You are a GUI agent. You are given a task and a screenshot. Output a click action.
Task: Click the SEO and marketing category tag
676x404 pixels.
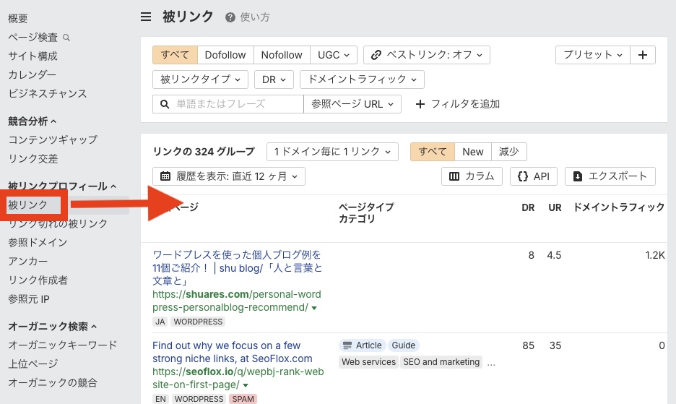point(441,361)
